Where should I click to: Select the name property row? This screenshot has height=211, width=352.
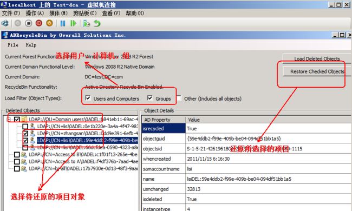[x=247, y=179]
